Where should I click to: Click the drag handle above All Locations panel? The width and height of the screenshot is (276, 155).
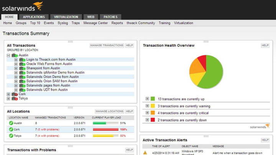[71, 108]
